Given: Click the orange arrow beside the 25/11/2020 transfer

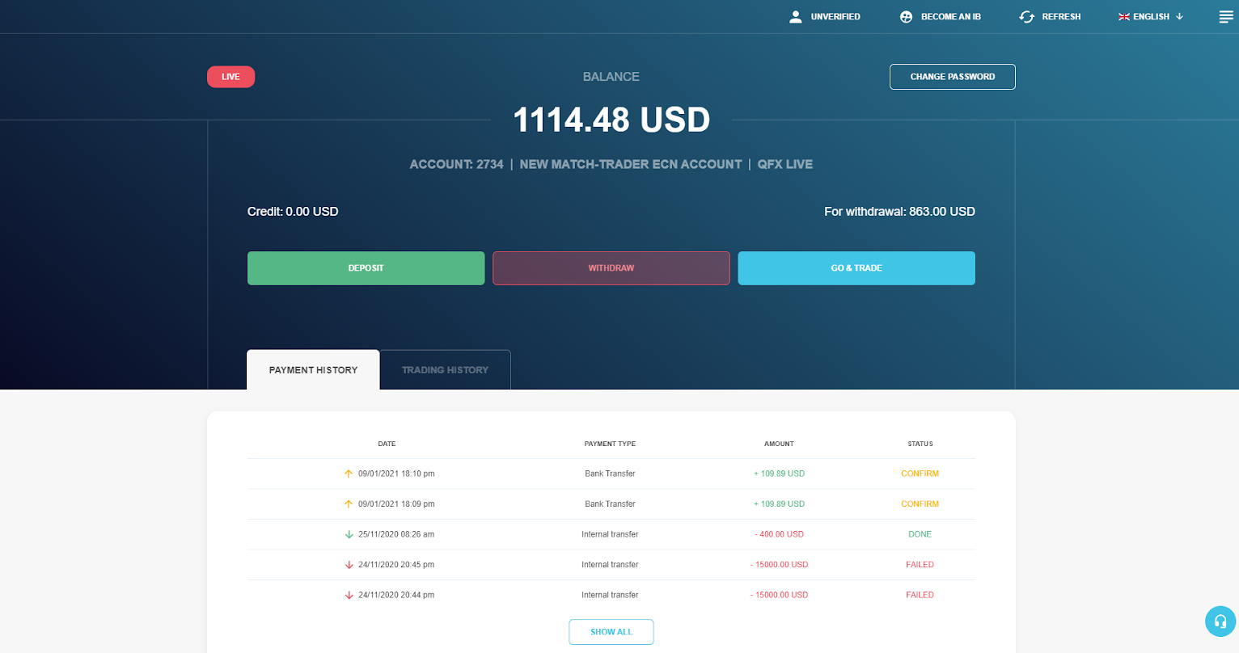Looking at the screenshot, I should tap(349, 534).
